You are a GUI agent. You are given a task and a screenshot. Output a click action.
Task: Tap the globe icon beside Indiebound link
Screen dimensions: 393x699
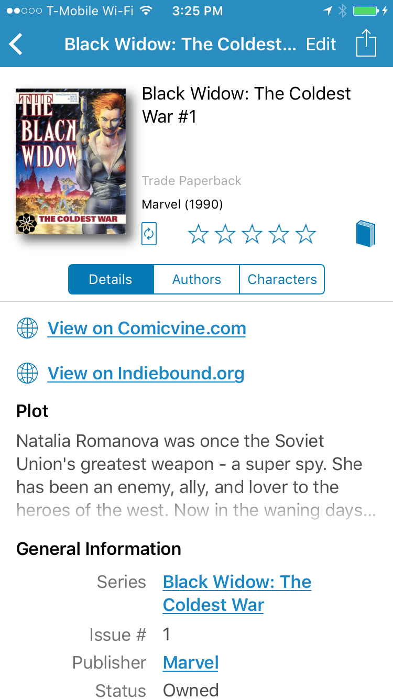[x=27, y=374]
